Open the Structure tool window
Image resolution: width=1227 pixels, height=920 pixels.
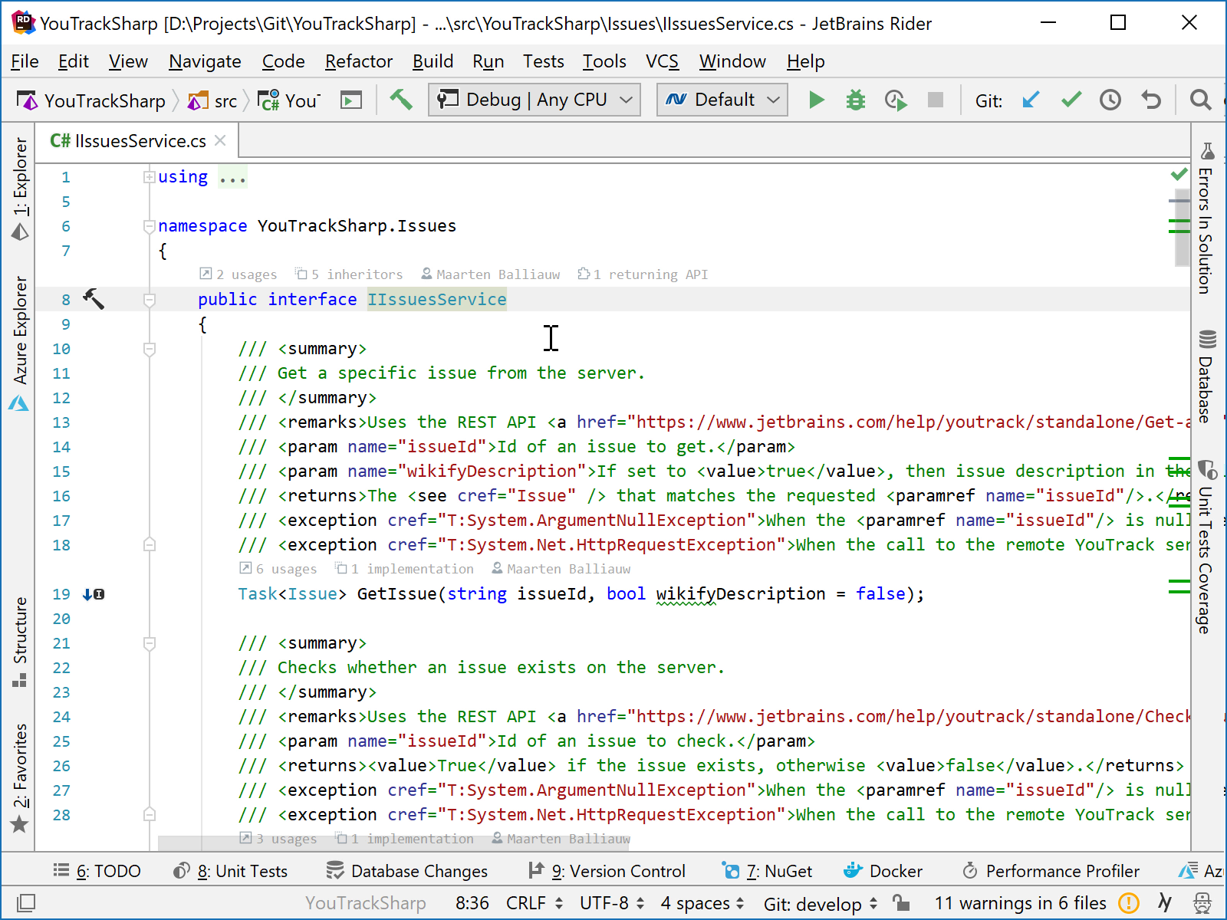tap(20, 641)
